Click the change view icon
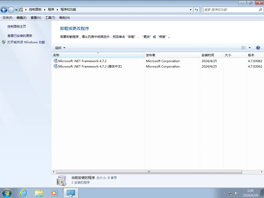264x198 pixels. 243,48
